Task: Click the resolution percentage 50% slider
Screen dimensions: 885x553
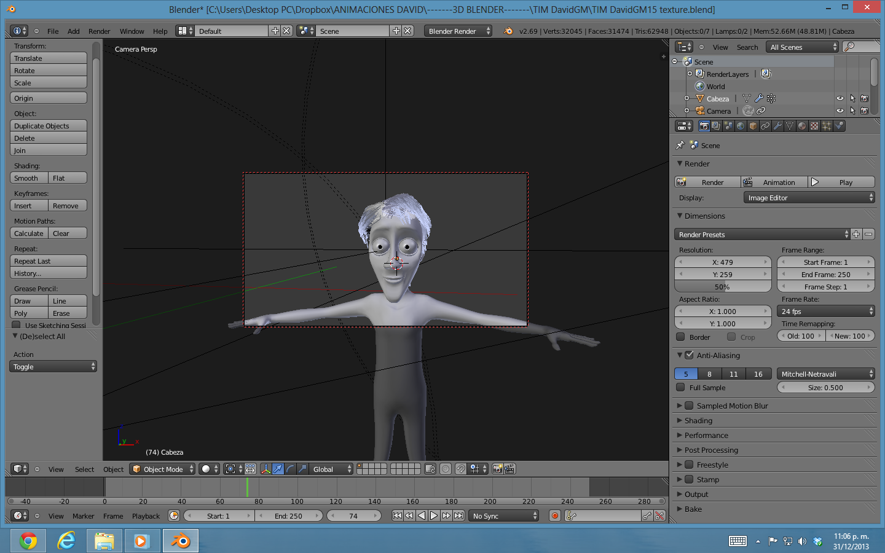Action: pyautogui.click(x=723, y=286)
